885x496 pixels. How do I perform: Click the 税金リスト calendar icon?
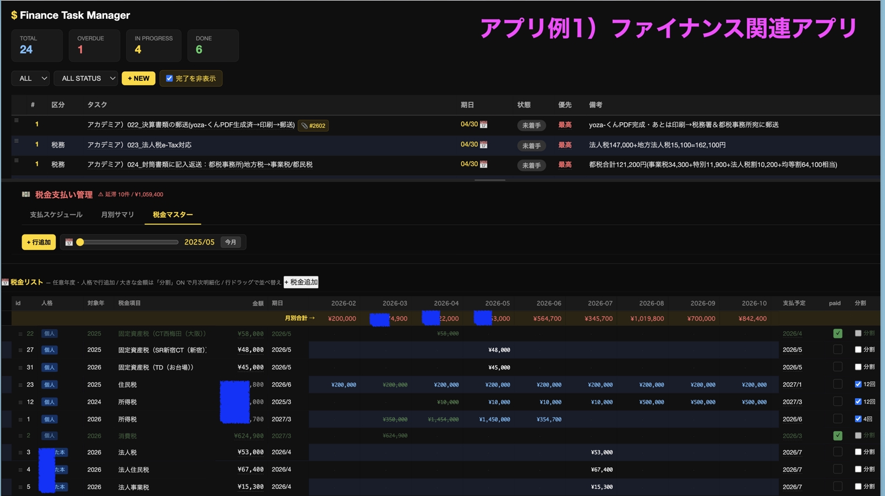pos(5,282)
